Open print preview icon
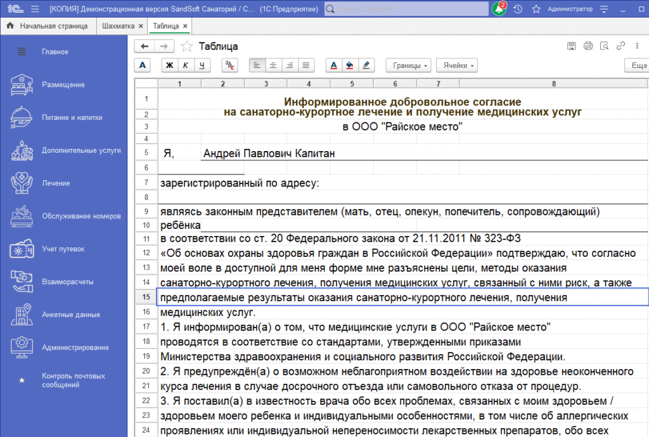This screenshot has width=649, height=437. pyautogui.click(x=604, y=46)
